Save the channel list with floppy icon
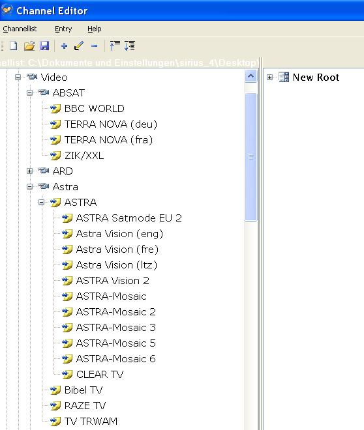Image resolution: width=364 pixels, height=430 pixels. [44, 46]
